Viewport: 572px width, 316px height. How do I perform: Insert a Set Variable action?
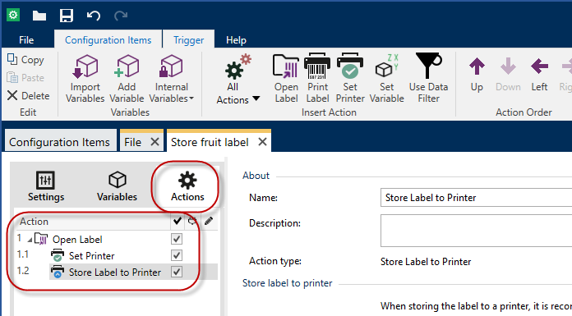387,78
